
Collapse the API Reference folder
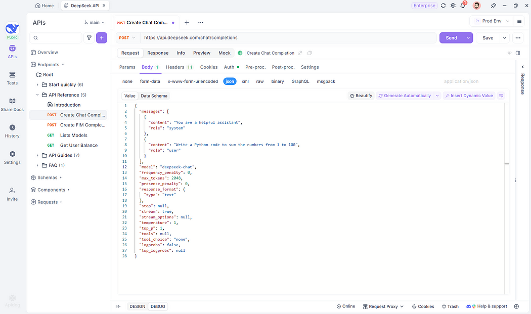pos(37,95)
